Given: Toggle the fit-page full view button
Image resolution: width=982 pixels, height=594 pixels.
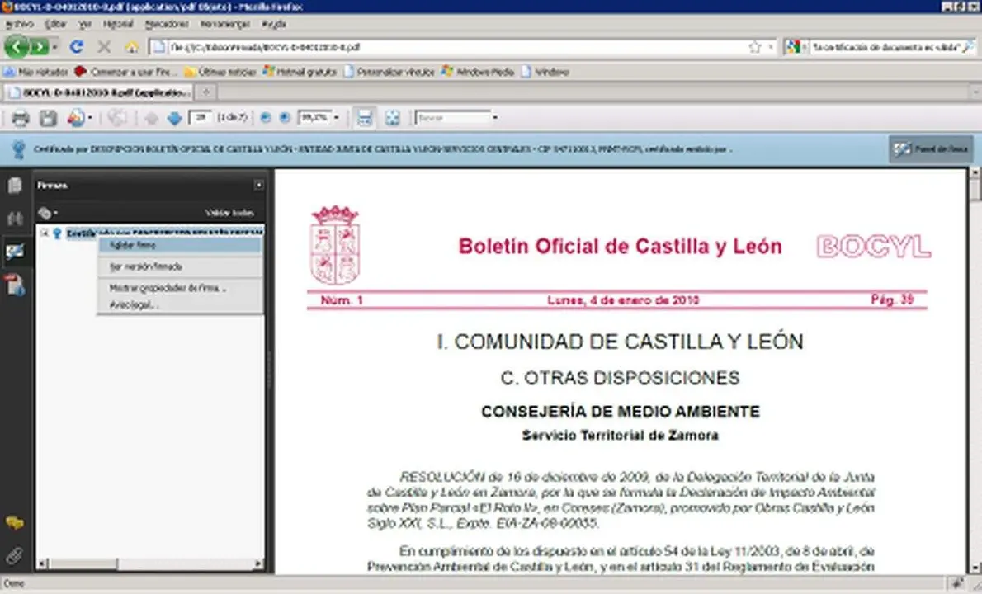Looking at the screenshot, I should 392,118.
